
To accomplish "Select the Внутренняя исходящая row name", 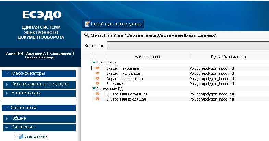I will tap(127, 94).
